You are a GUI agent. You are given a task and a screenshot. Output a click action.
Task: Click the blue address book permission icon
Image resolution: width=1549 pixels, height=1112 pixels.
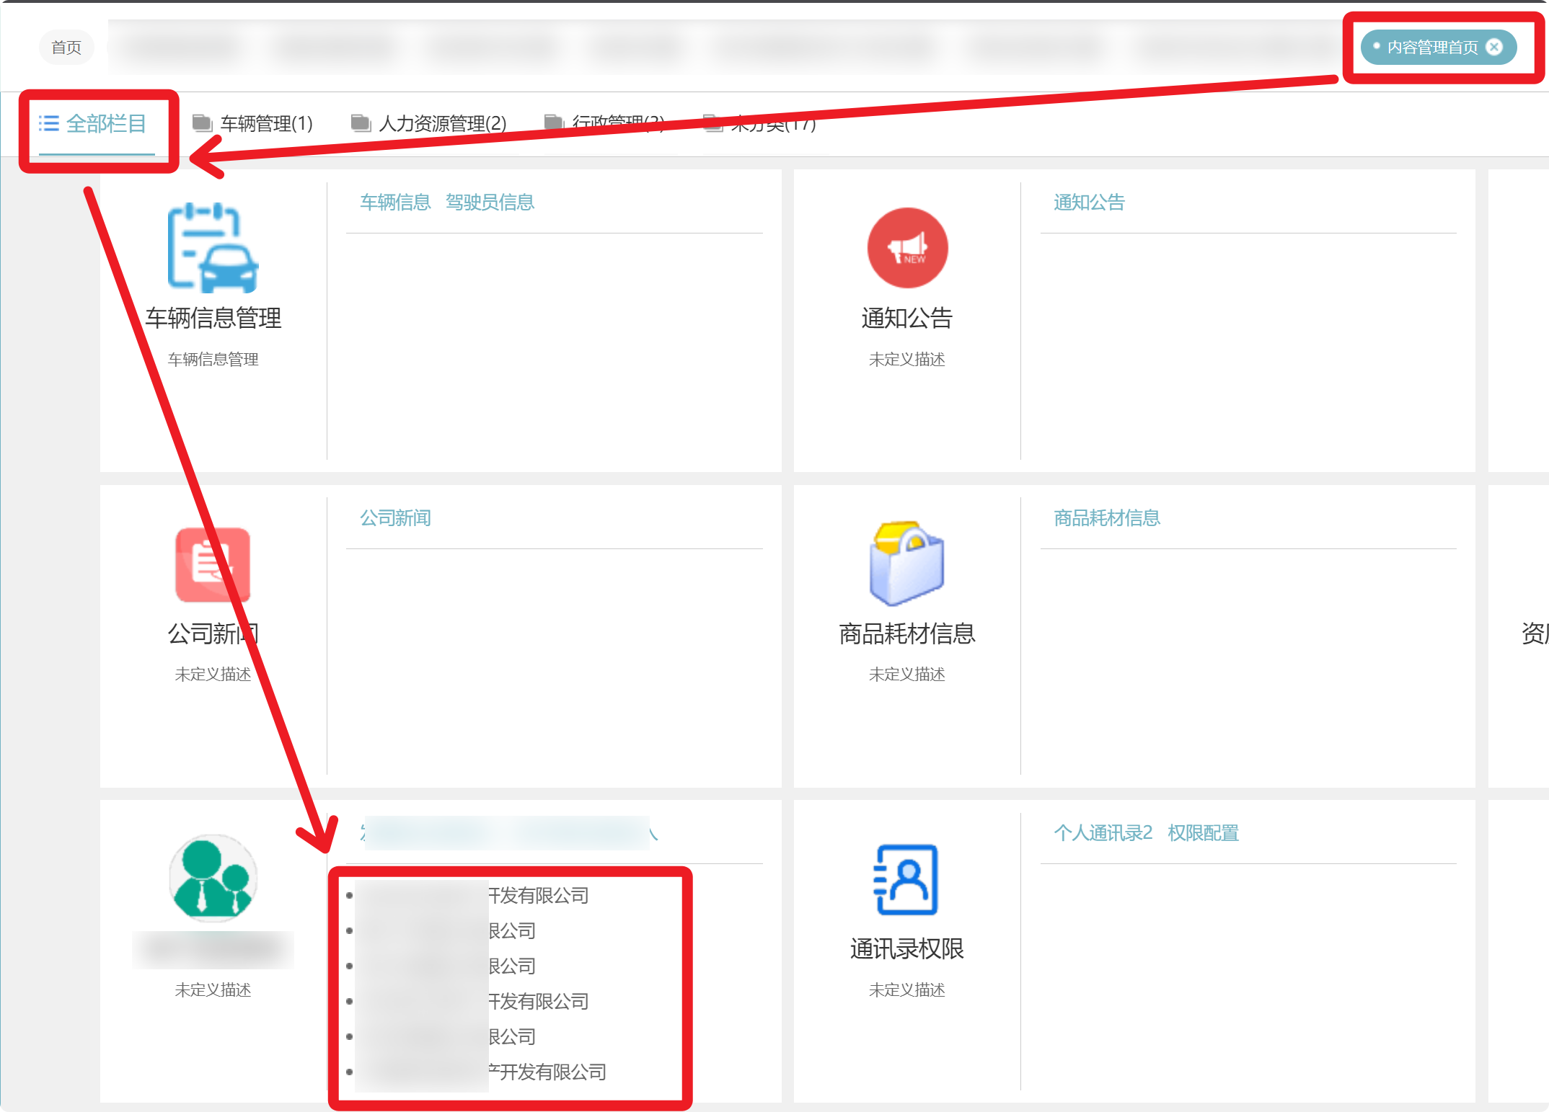(x=906, y=879)
